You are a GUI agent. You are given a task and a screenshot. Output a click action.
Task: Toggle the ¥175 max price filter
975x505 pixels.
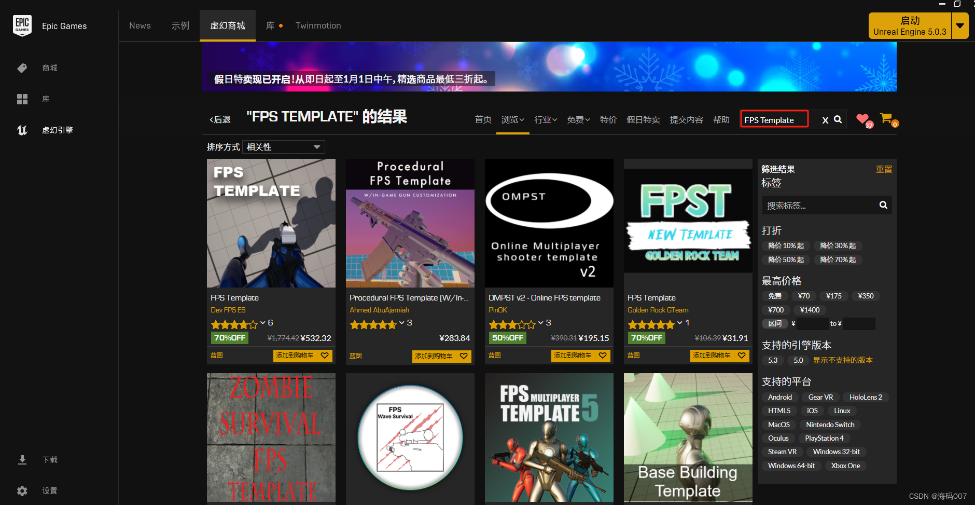834,296
